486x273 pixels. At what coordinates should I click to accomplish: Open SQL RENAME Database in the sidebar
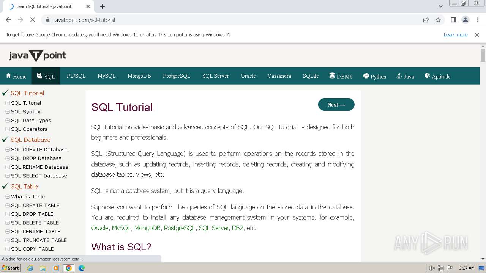pyautogui.click(x=39, y=167)
